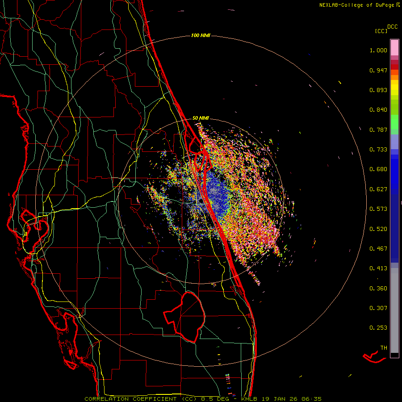402x402 pixels.
Task: Click the black radar site dot at center
Action: tap(201, 201)
